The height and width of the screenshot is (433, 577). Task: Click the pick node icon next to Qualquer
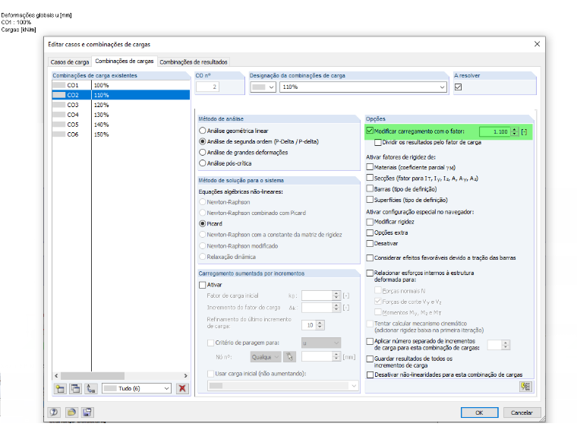pos(289,356)
